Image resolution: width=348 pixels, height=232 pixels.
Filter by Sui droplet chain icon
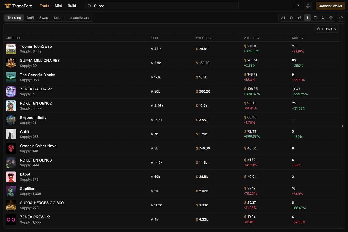click(291, 18)
